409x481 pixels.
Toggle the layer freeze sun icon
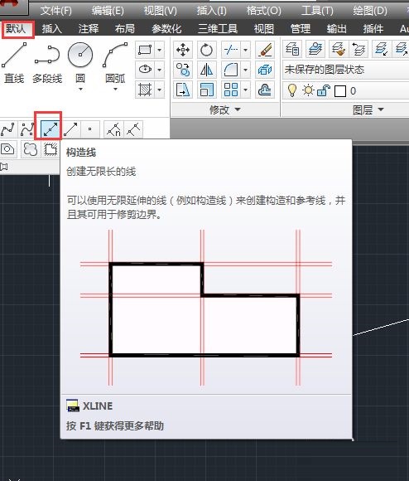point(308,90)
